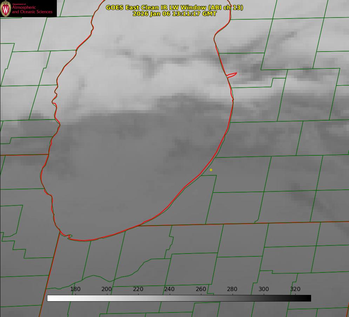Screen dimensions: 349x317
Task: Click the 220 label on the colorbar
Action: pos(138,289)
